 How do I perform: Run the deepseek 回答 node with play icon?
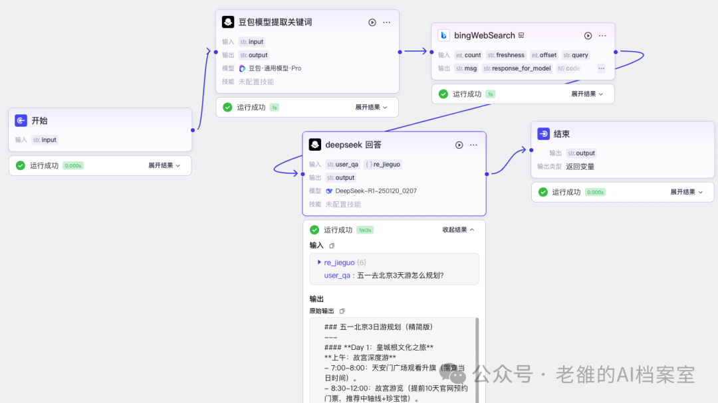(459, 145)
